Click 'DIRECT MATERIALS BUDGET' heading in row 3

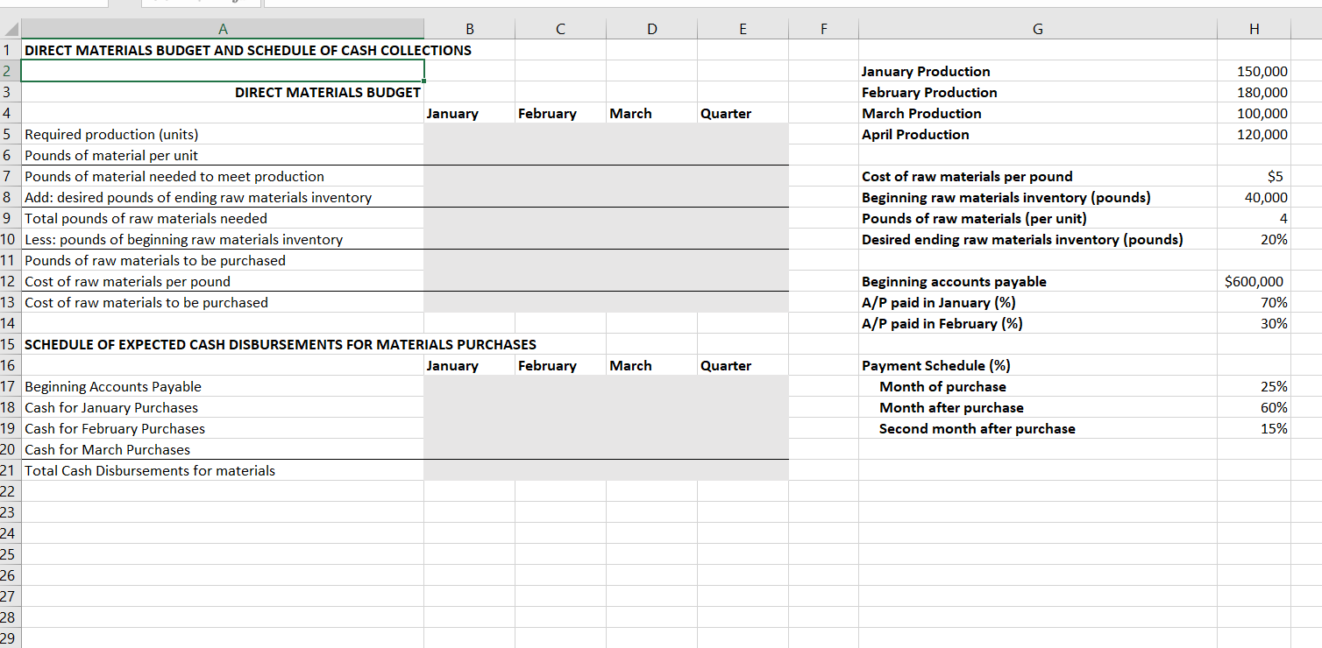(x=328, y=92)
